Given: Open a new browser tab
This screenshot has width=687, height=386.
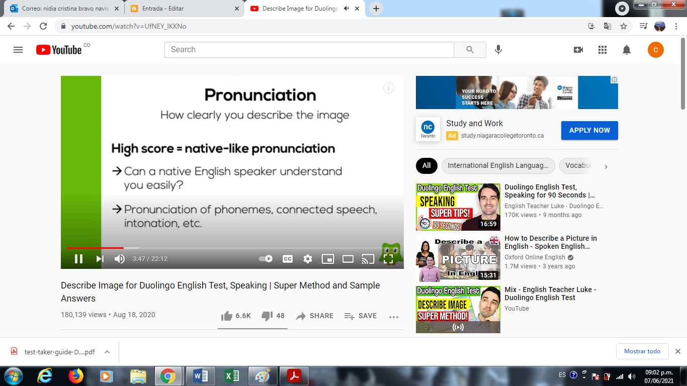Looking at the screenshot, I should click(x=376, y=9).
